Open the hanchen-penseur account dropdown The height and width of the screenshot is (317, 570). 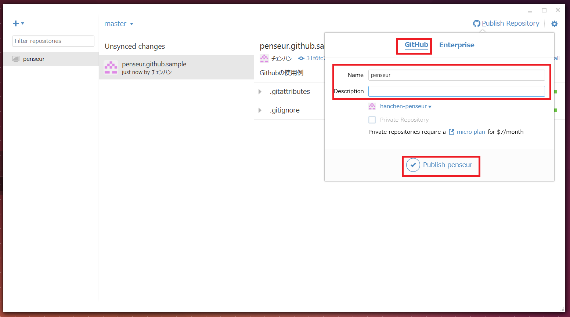tap(406, 106)
